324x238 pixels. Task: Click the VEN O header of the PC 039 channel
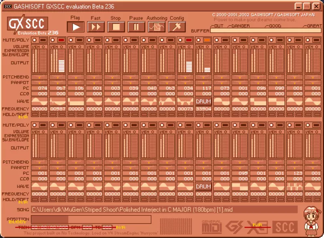(x=130, y=47)
